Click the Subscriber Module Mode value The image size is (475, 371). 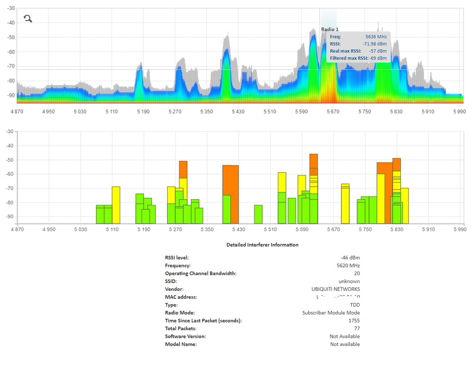point(331,313)
